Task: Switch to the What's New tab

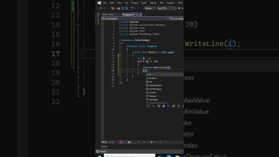Action: [x=108, y=14]
